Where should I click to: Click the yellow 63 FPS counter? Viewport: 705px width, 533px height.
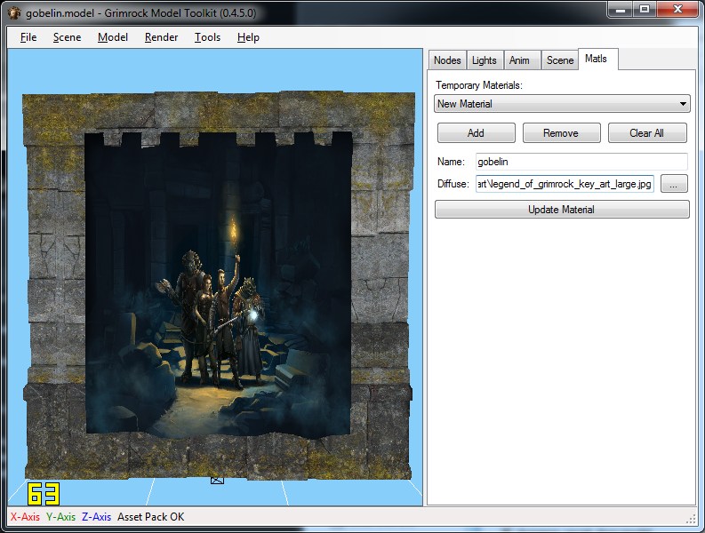pyautogui.click(x=44, y=494)
